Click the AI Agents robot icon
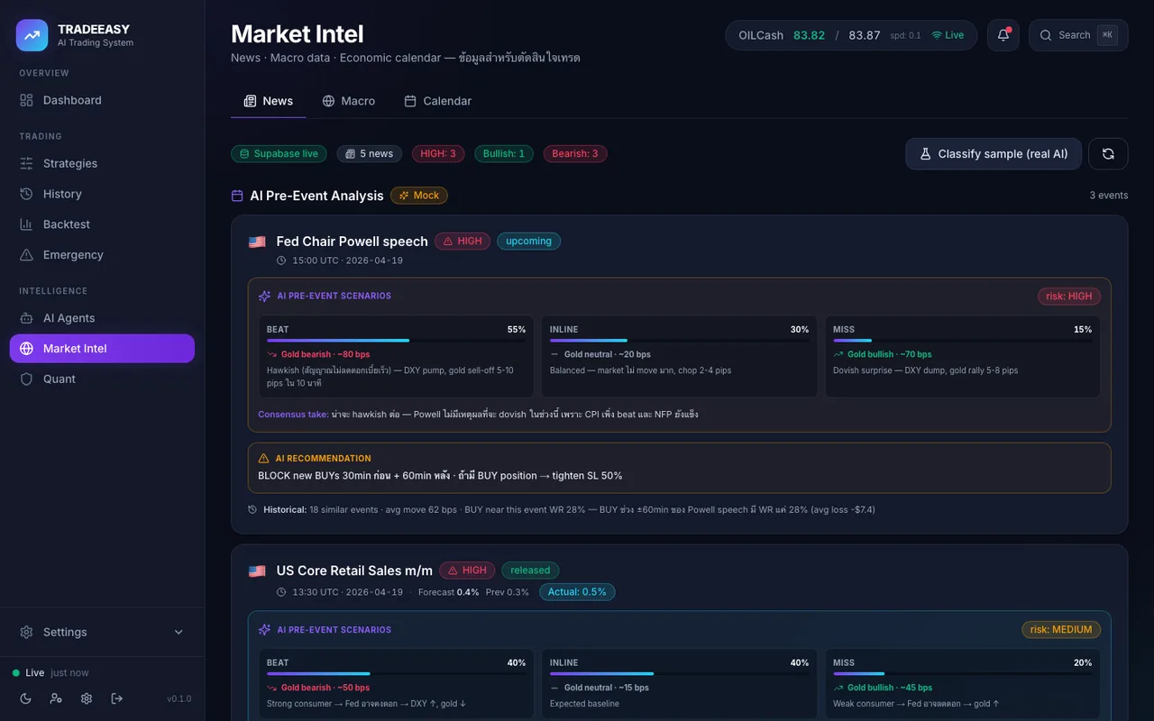Viewport: 1154px width, 721px height. coord(26,318)
